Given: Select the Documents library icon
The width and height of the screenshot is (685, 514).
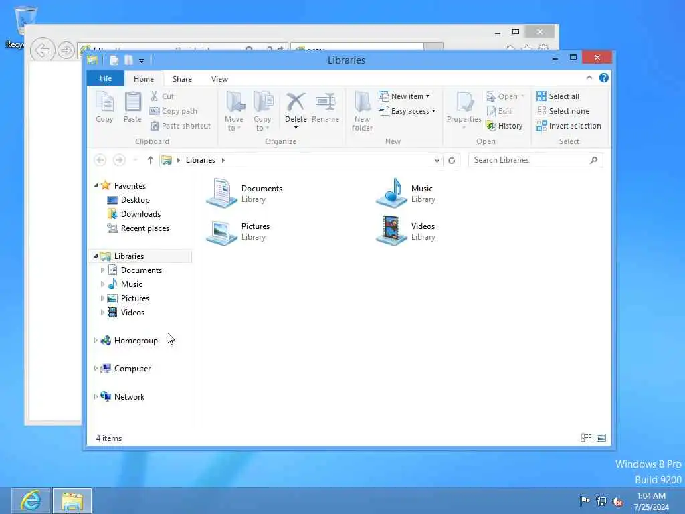Looking at the screenshot, I should pos(221,193).
